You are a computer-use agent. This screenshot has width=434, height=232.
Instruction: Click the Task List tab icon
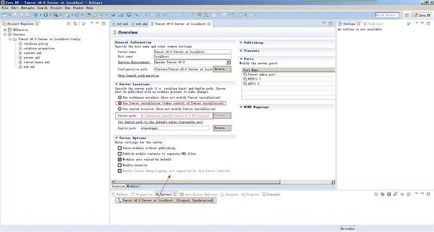[365, 24]
